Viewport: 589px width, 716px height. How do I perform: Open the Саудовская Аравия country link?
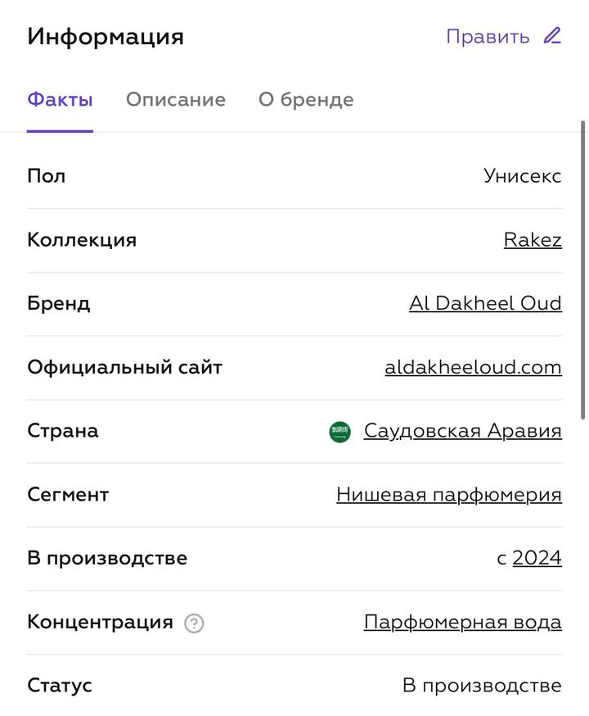462,431
